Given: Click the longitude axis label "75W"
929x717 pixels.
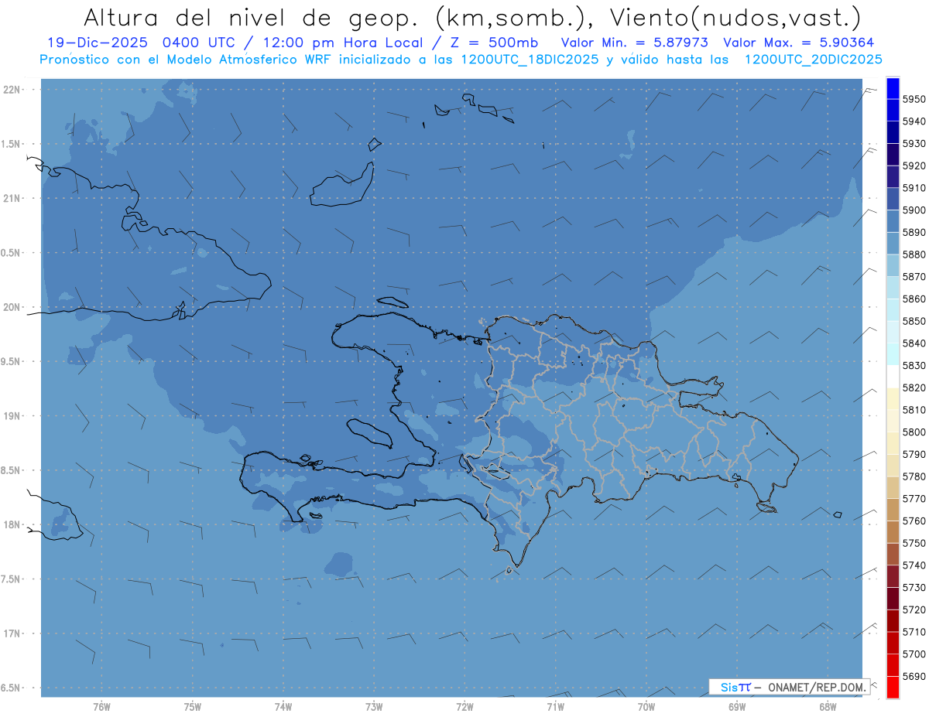Looking at the screenshot, I should point(193,708).
